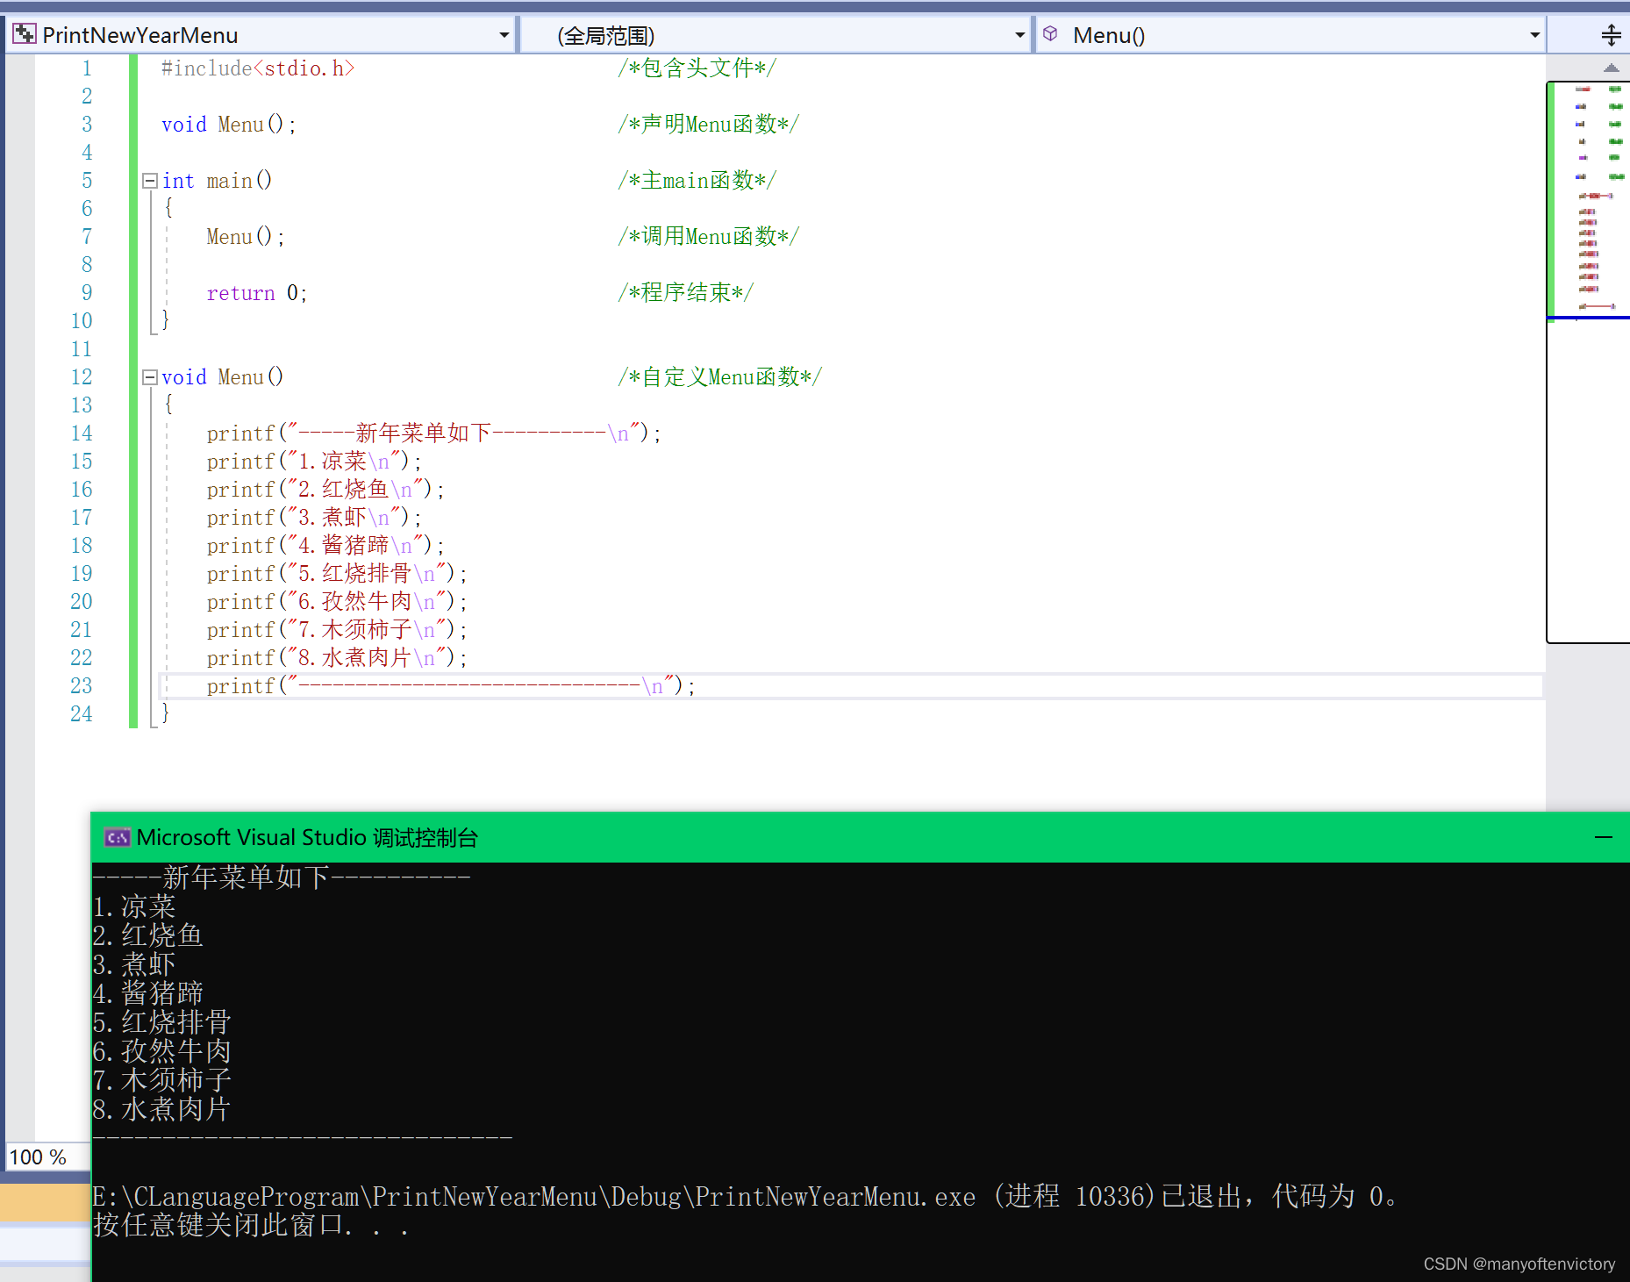Click the printf line with 新年菜单如下
The height and width of the screenshot is (1282, 1630).
coord(434,433)
